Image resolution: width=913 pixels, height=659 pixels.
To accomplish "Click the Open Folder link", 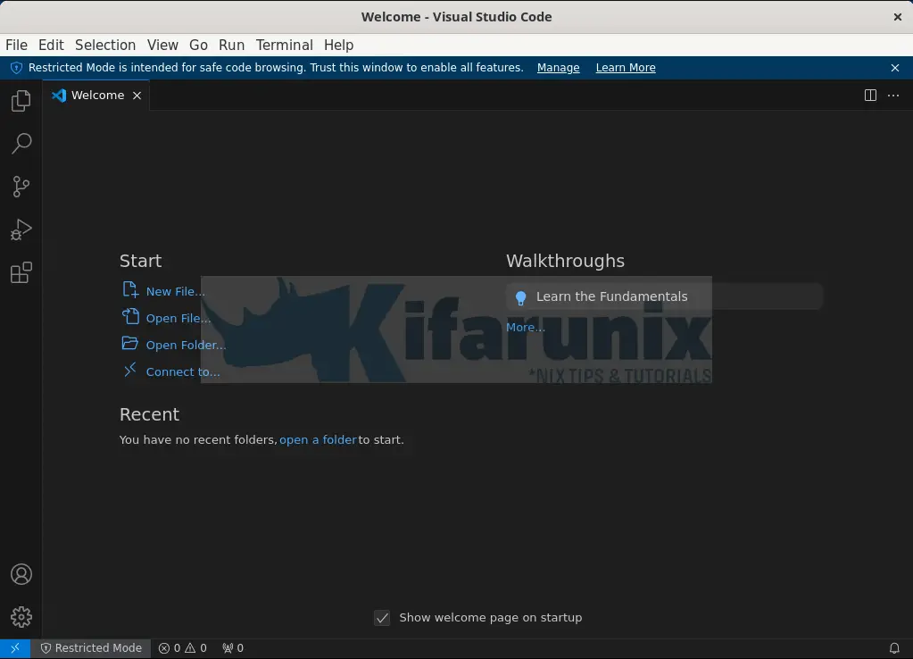I will [187, 345].
